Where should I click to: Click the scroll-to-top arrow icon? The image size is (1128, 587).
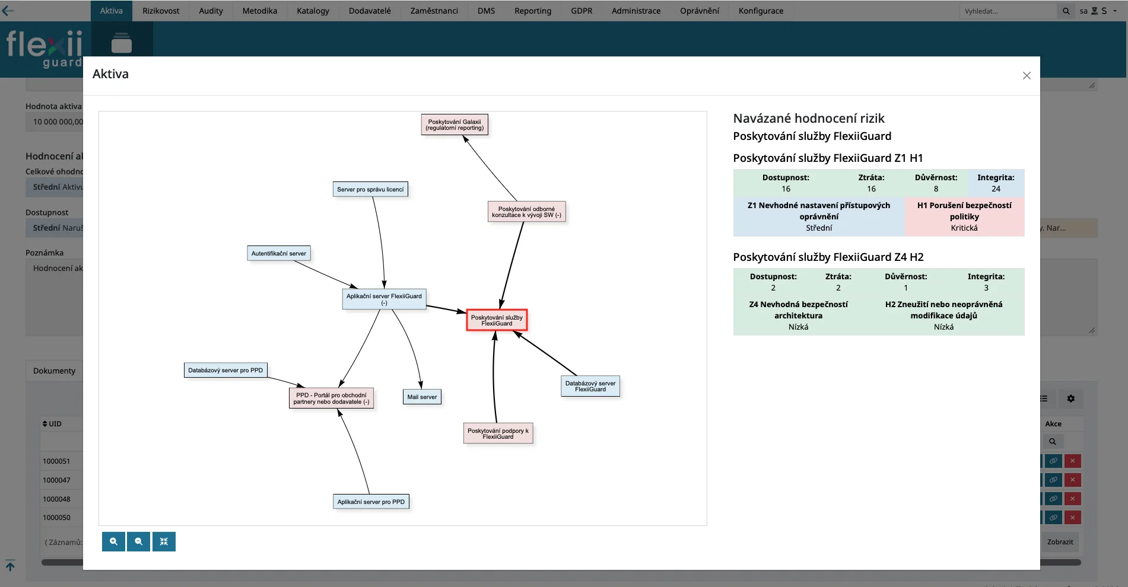pyautogui.click(x=10, y=565)
